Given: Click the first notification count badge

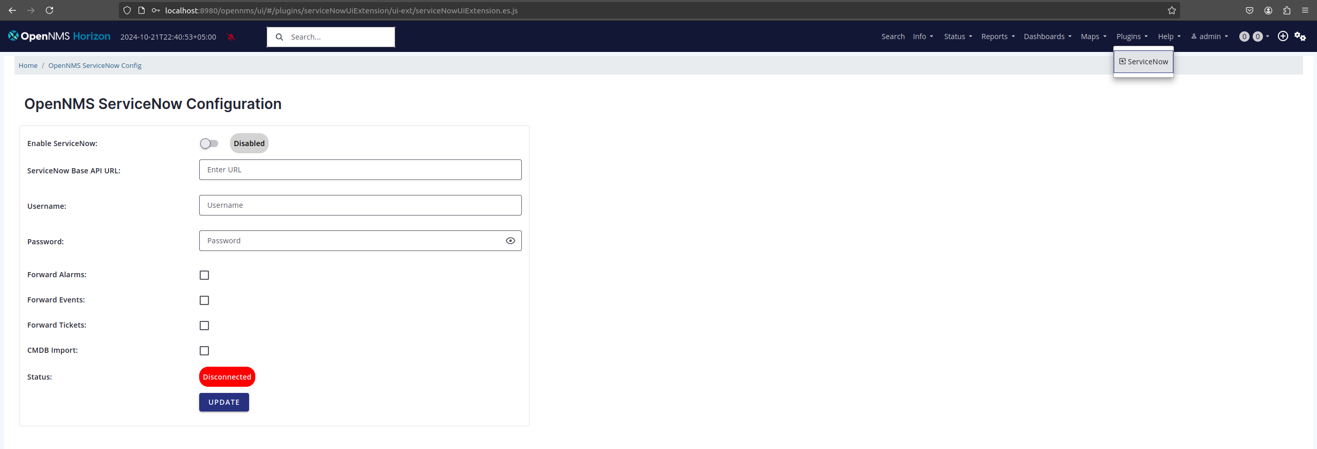Looking at the screenshot, I should 1244,37.
